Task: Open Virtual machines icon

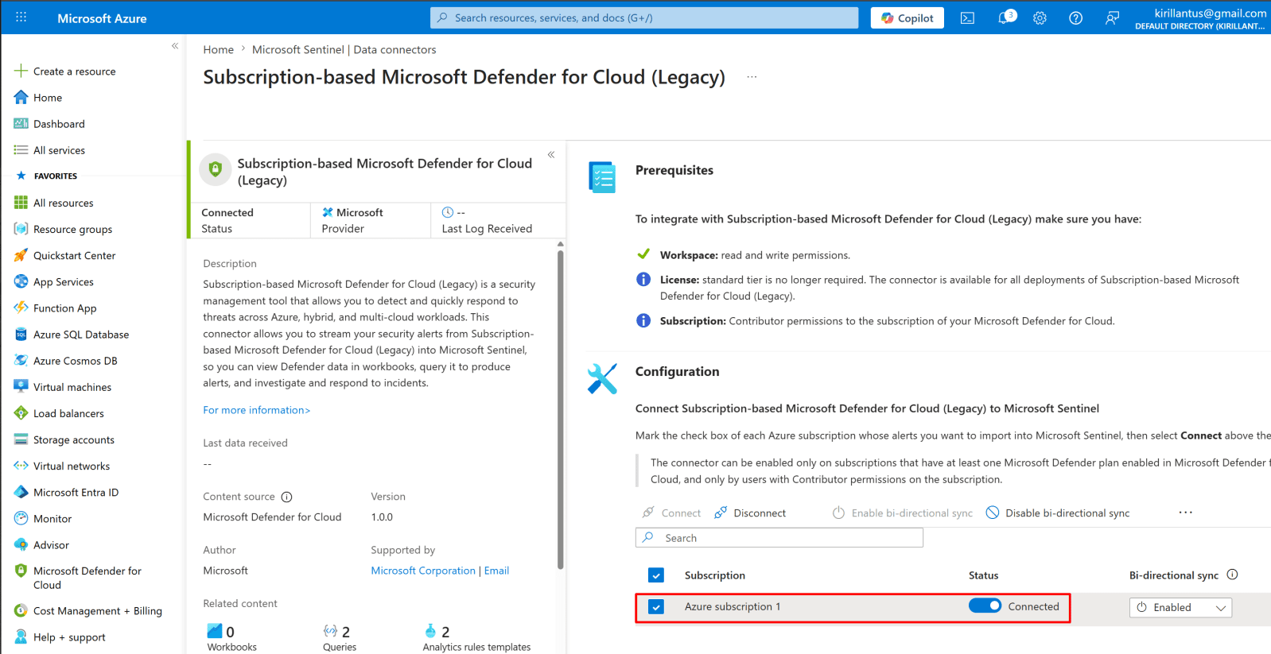Action: click(x=21, y=387)
